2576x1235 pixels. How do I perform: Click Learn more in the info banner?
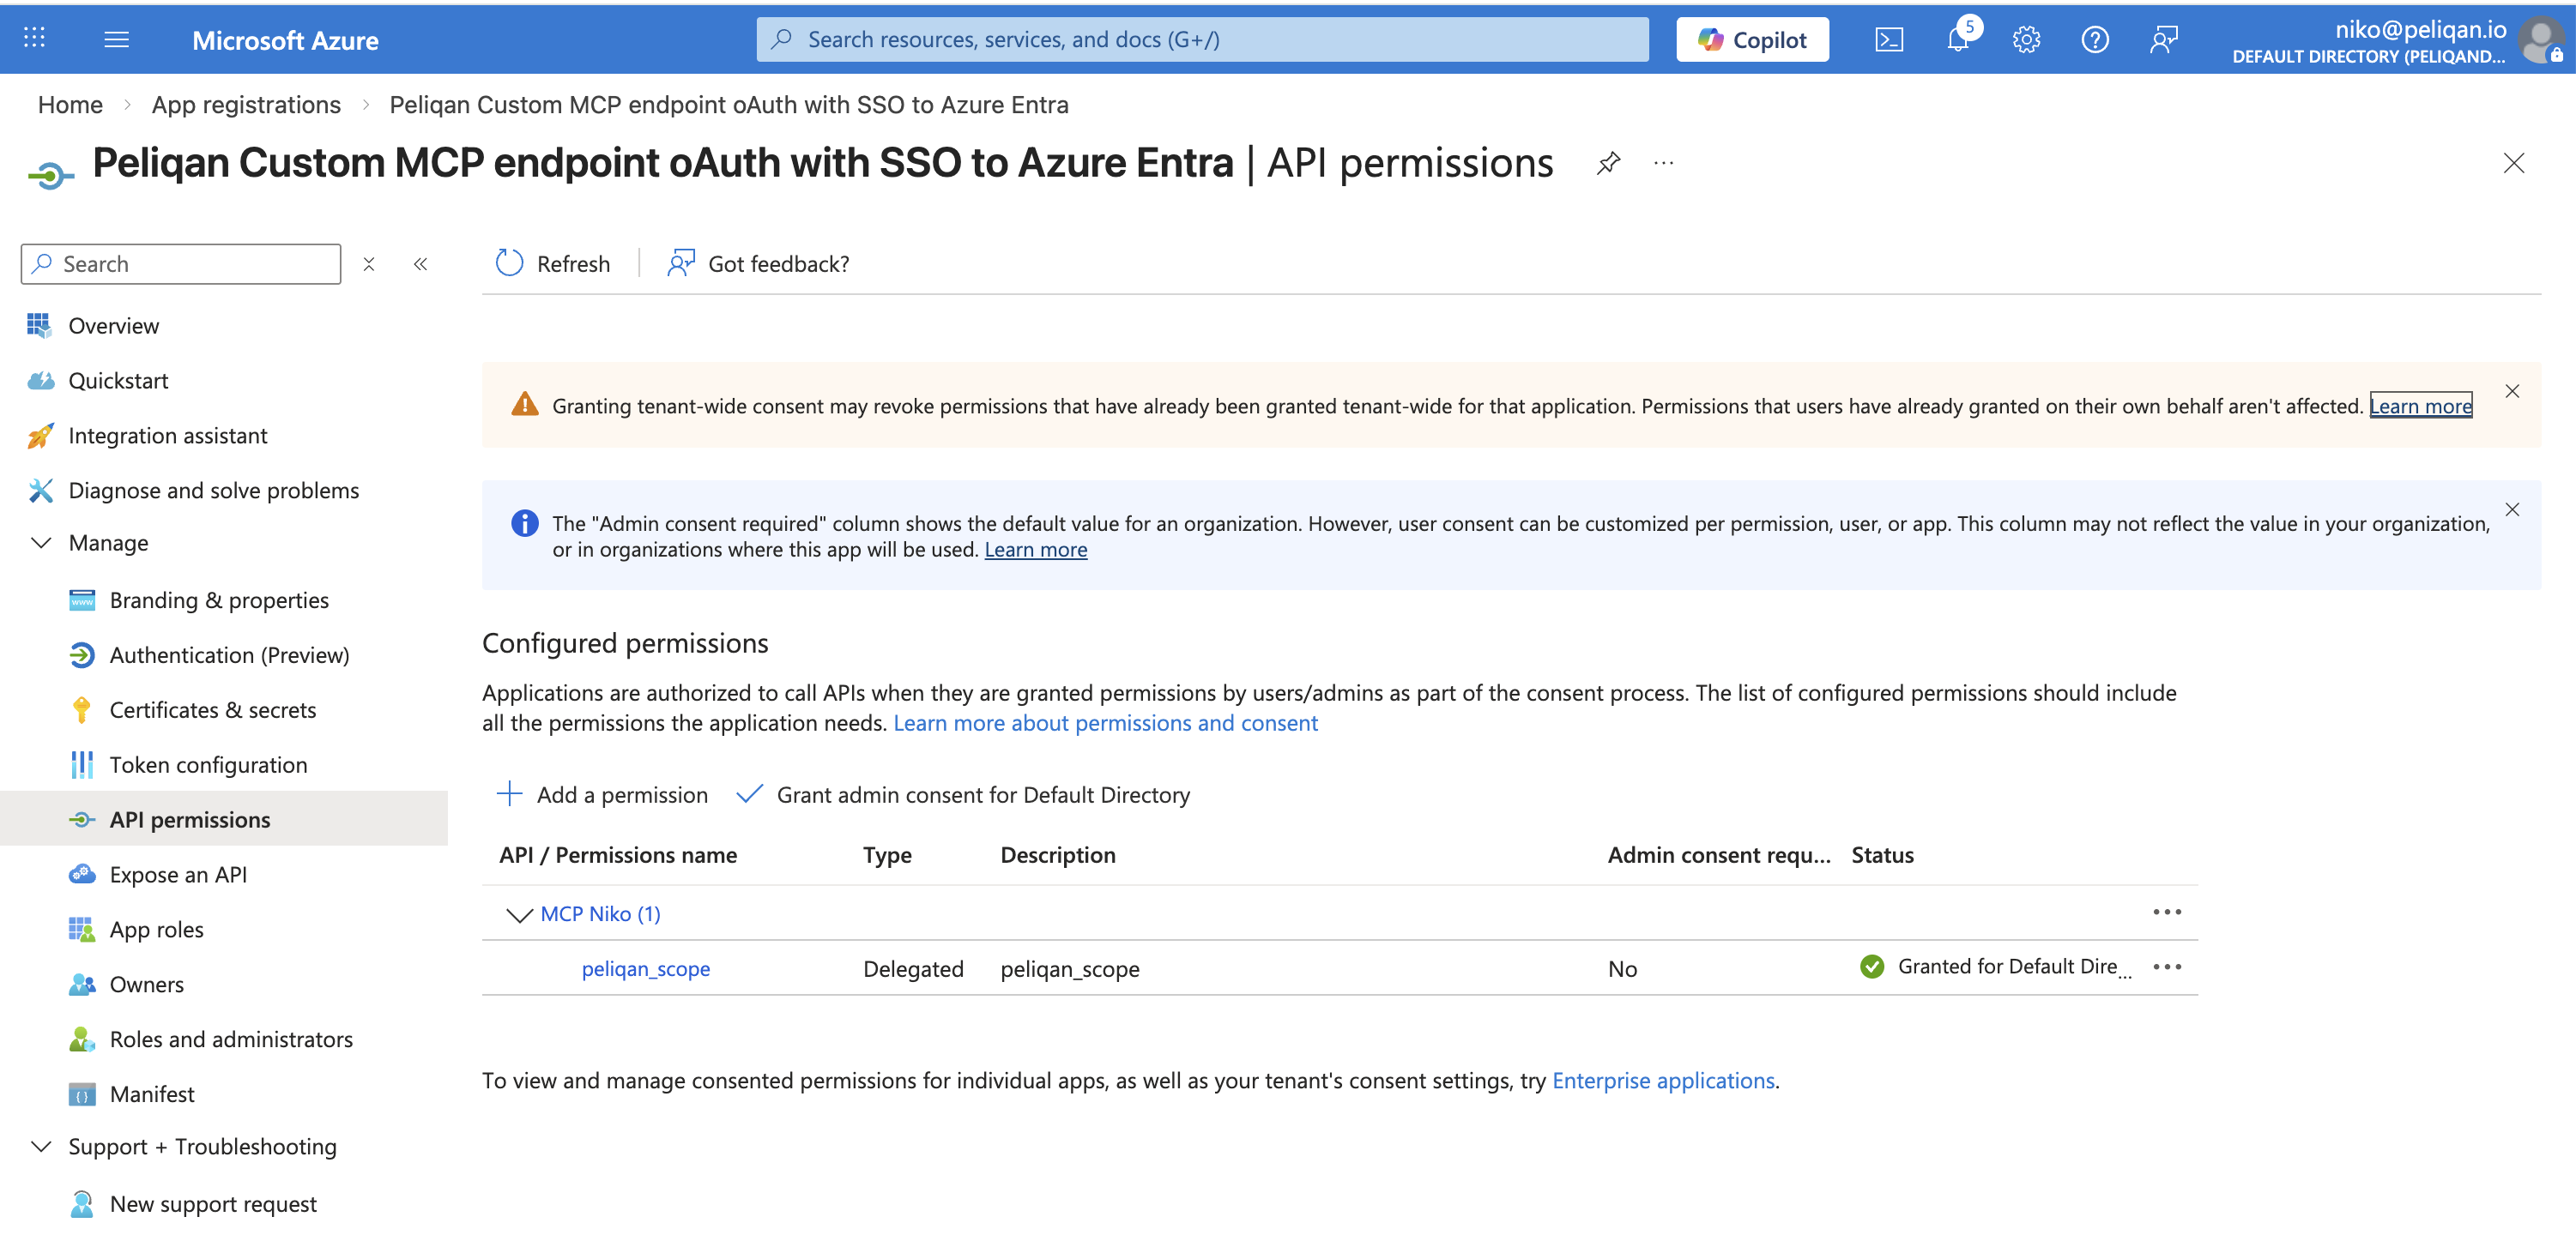pyautogui.click(x=1036, y=550)
